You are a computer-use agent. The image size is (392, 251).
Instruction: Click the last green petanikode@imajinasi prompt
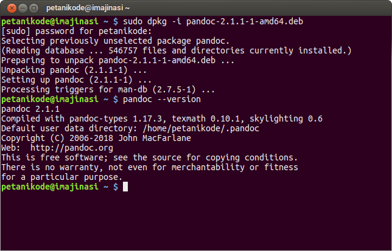pyautogui.click(x=50, y=187)
